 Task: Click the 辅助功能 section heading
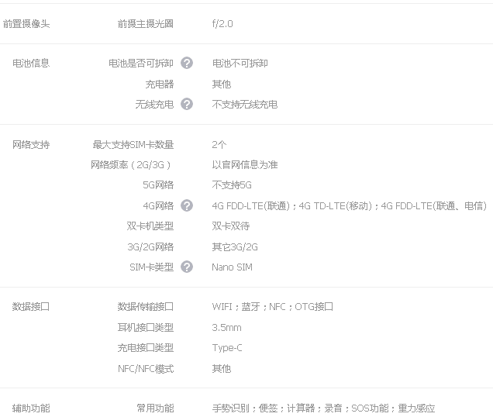click(x=31, y=408)
